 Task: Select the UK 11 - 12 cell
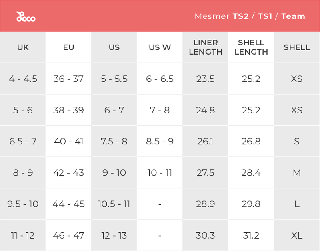point(23,235)
